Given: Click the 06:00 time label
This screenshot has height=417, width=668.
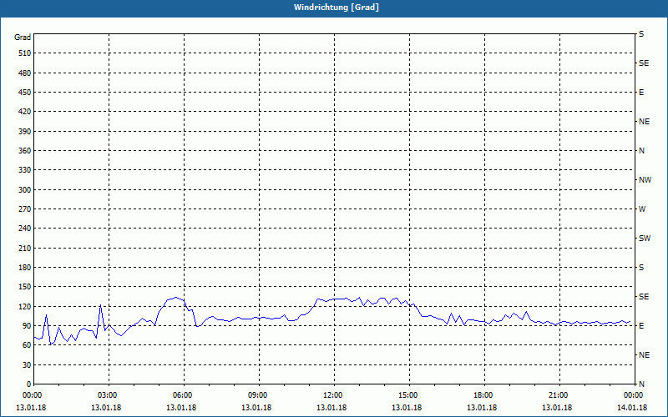Looking at the screenshot, I should pyautogui.click(x=184, y=395).
